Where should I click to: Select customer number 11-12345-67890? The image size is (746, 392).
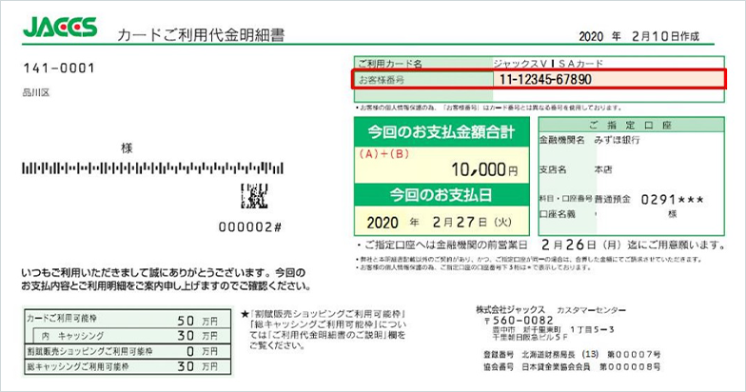[545, 80]
